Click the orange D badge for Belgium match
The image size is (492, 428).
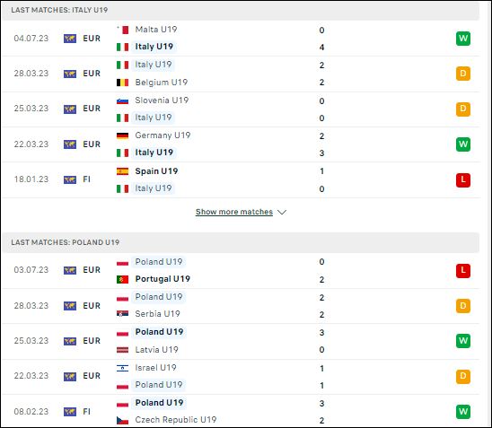coord(463,74)
